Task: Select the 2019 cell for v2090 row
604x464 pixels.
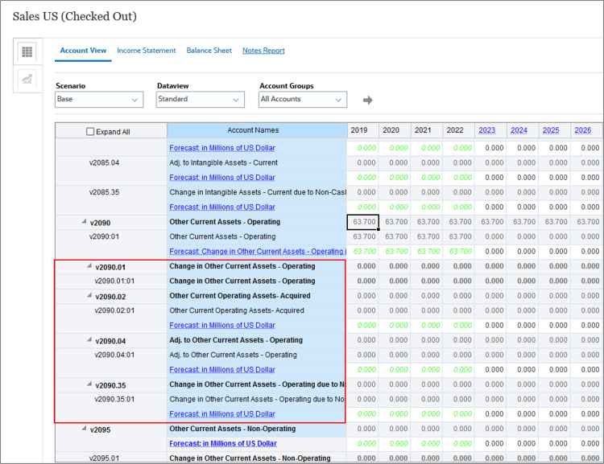Action: point(362,222)
